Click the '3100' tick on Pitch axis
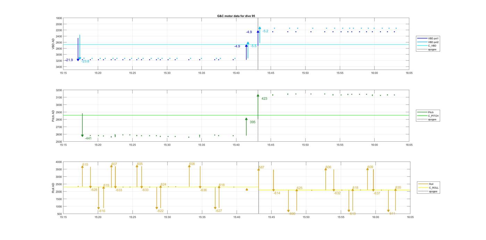This screenshot has height=240, width=486. (x=59, y=98)
